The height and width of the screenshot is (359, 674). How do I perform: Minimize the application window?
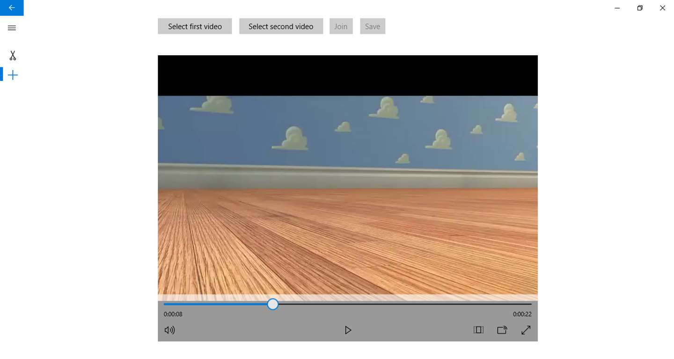(x=617, y=8)
